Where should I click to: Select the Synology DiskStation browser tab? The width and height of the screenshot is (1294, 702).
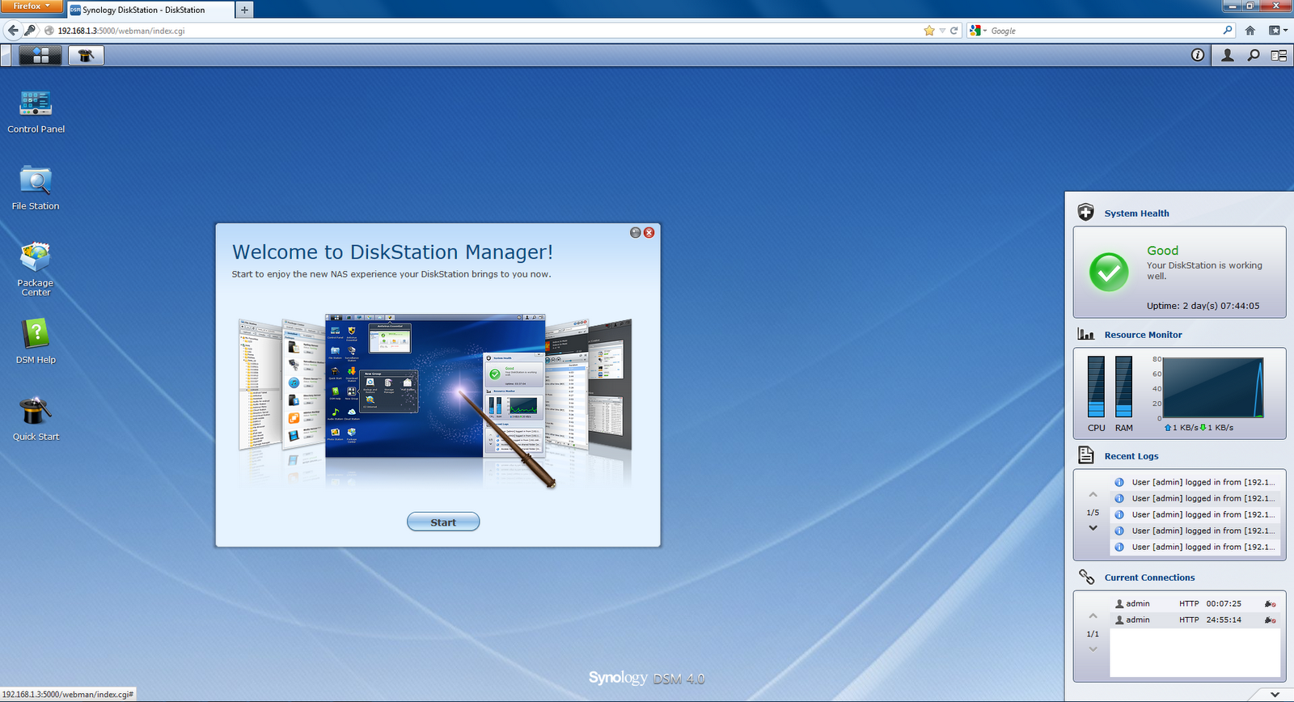click(x=150, y=10)
